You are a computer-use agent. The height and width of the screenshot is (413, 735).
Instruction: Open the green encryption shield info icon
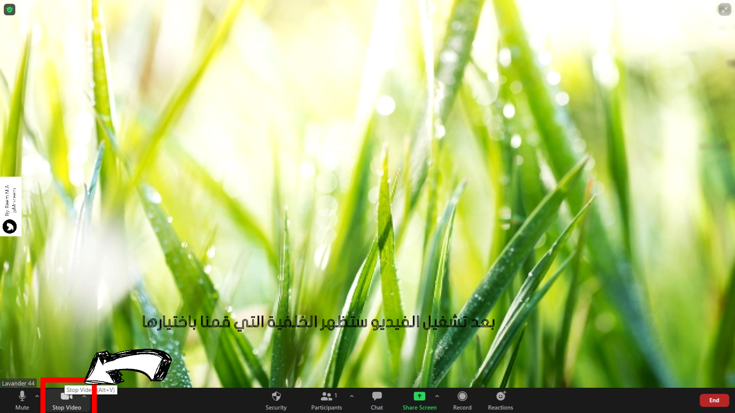[10, 10]
